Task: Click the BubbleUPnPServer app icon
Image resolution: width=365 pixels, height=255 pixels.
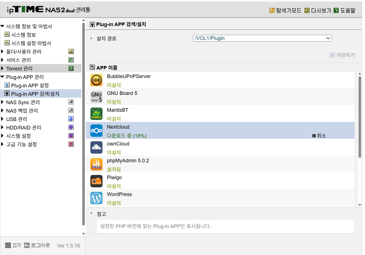Action: 96,80
